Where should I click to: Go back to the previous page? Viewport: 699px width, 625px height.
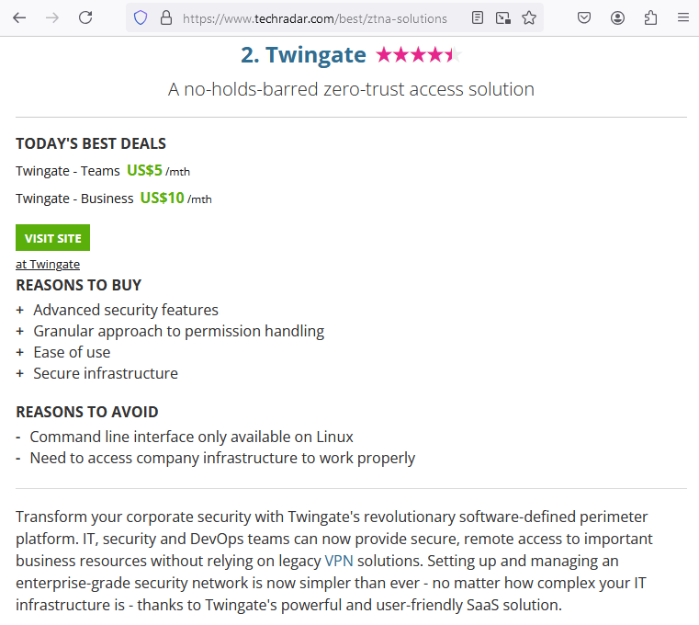coord(19,17)
